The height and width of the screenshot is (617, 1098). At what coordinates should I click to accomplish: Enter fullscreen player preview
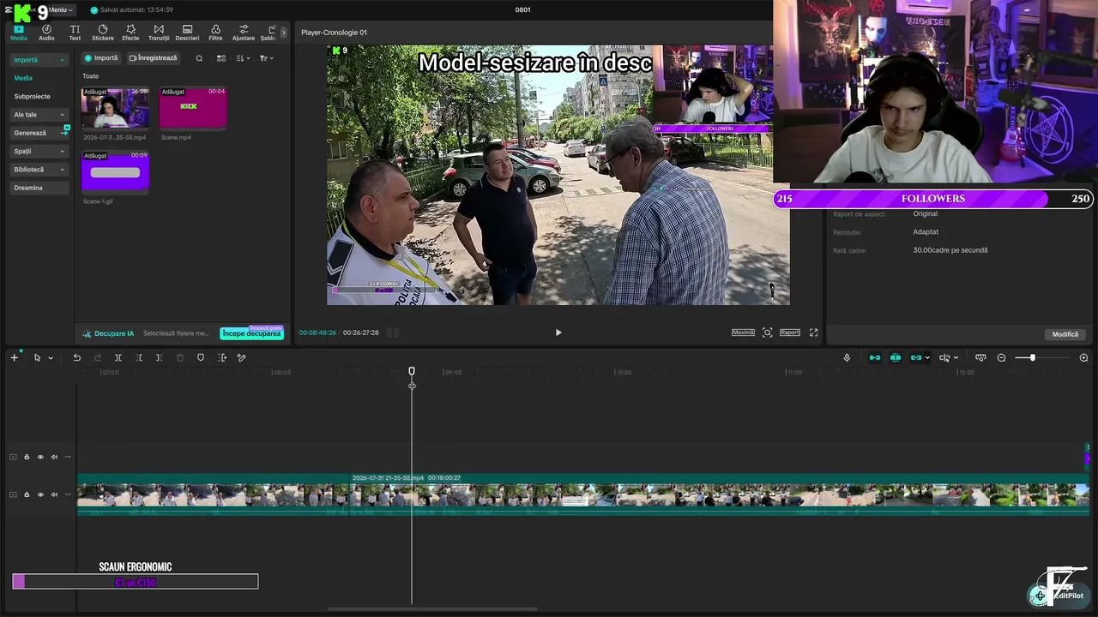click(813, 332)
